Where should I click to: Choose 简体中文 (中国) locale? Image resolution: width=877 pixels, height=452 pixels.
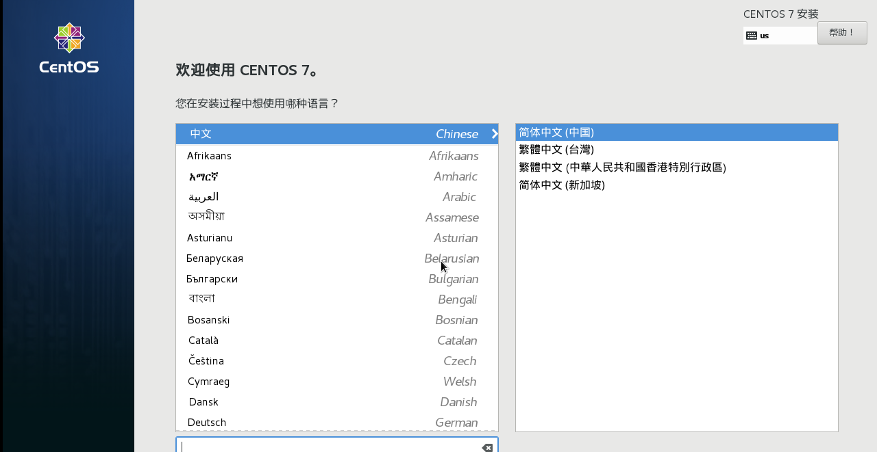(x=677, y=133)
